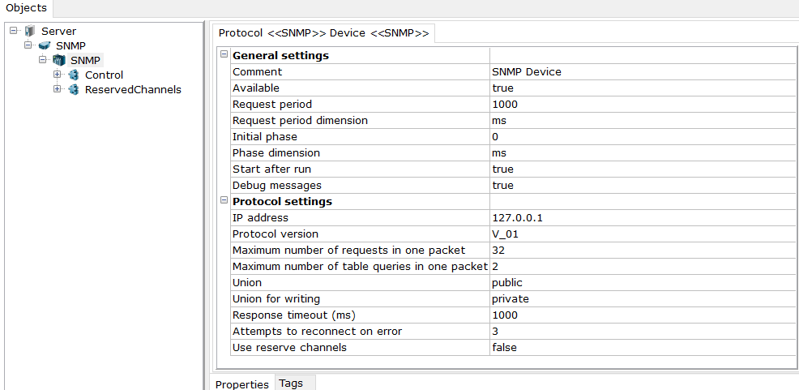Open the Properties tab at bottom
The width and height of the screenshot is (799, 390).
pyautogui.click(x=242, y=384)
